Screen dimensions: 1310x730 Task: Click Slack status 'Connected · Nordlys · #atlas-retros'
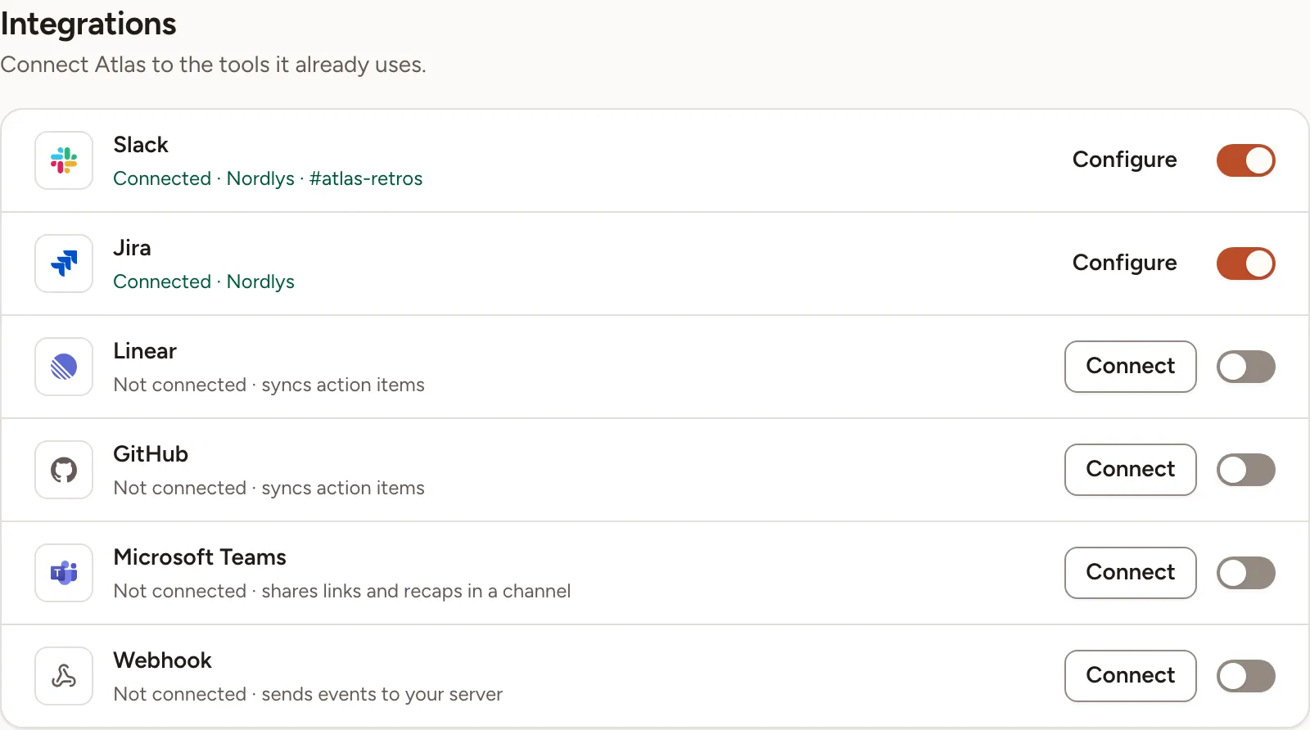[268, 178]
